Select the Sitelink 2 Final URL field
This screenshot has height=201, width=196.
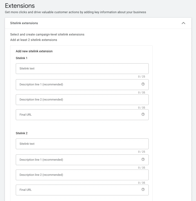82,190
